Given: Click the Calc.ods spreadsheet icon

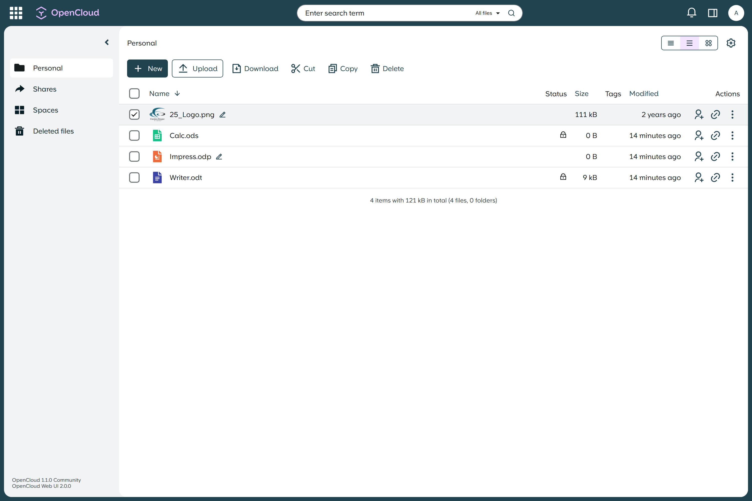Looking at the screenshot, I should click(x=157, y=135).
